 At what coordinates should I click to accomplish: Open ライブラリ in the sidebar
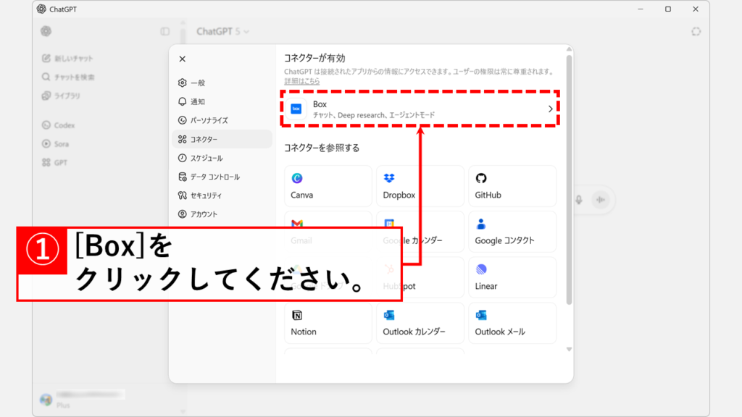click(61, 96)
